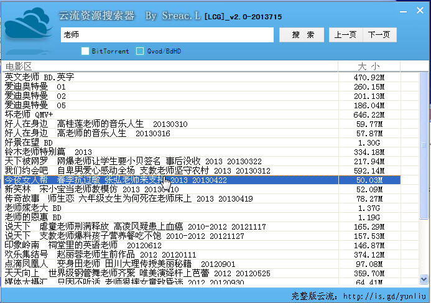Click size value 97.08M
Viewport: 431px width, 303px height.
click(x=369, y=264)
